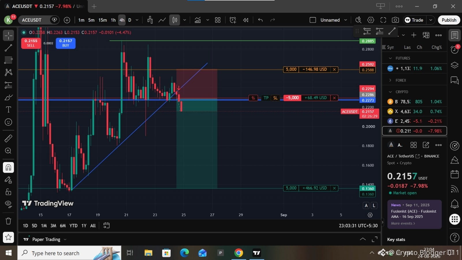
Task: Reverse the position with the arrows button
Action: (253, 98)
